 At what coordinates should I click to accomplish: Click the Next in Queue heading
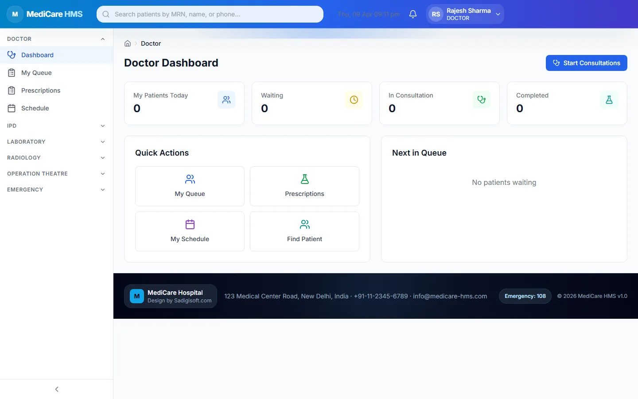pyautogui.click(x=419, y=153)
